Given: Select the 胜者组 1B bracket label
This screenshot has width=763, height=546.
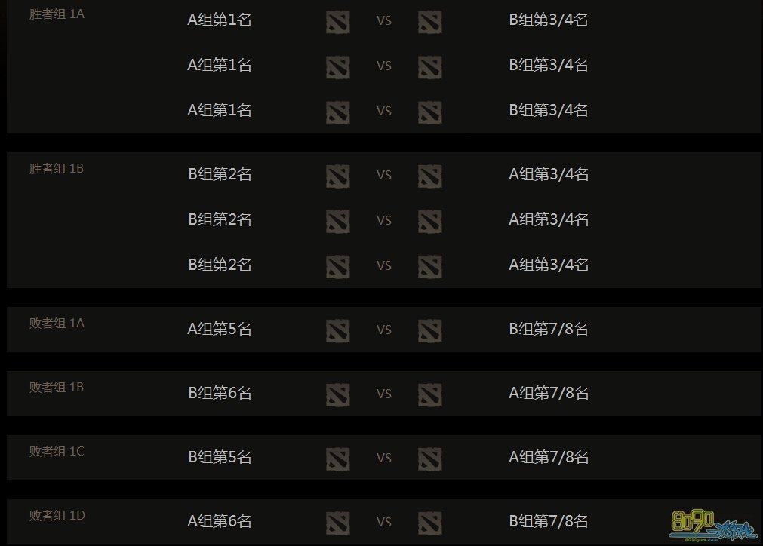Looking at the screenshot, I should [x=57, y=168].
